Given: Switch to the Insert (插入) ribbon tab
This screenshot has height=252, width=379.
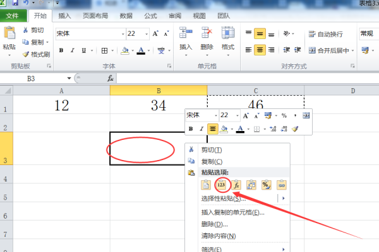Looking at the screenshot, I should click(64, 16).
